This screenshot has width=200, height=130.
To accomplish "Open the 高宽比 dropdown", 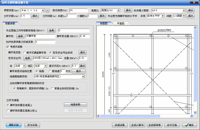I will [118, 10].
